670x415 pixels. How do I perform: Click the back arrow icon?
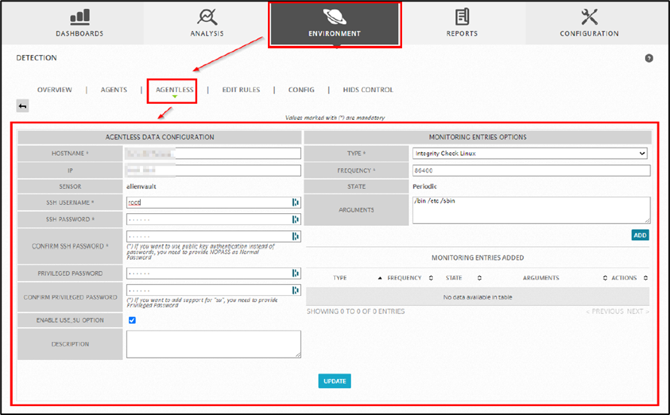tap(23, 106)
